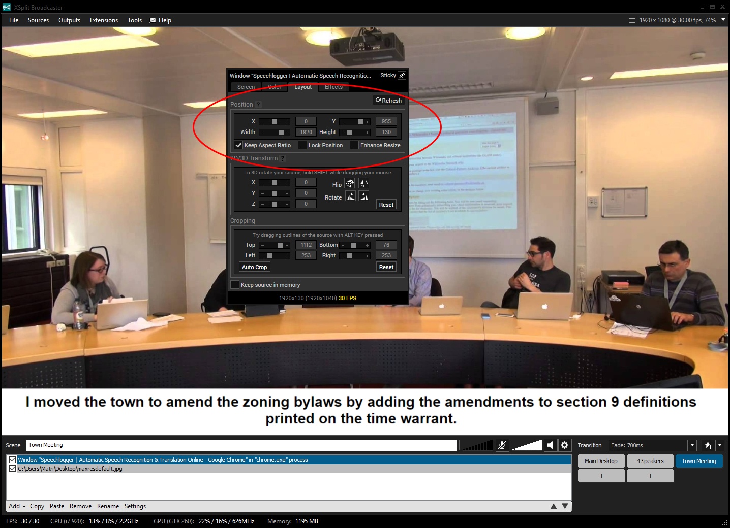
Task: Select the Town Meeting scene button
Action: [699, 461]
